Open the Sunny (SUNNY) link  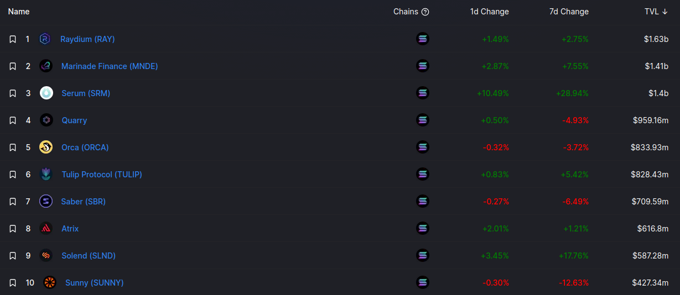click(x=95, y=283)
